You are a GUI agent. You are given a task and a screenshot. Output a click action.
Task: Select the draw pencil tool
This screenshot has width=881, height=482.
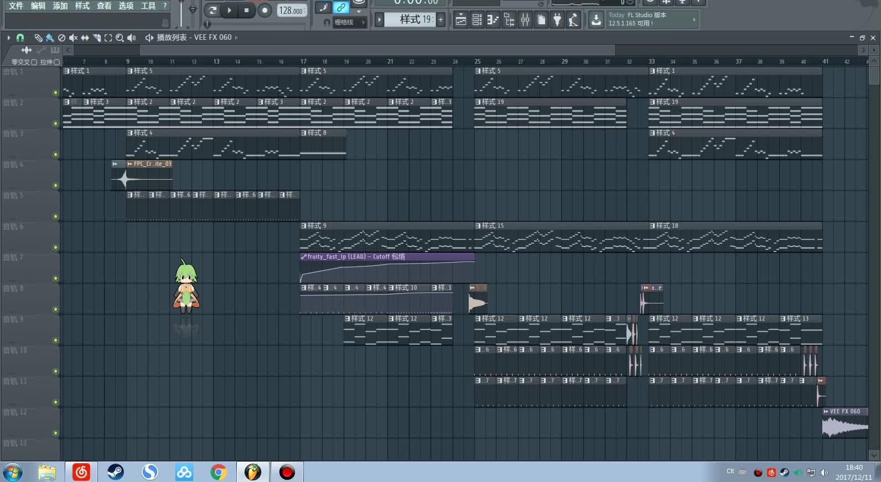38,38
